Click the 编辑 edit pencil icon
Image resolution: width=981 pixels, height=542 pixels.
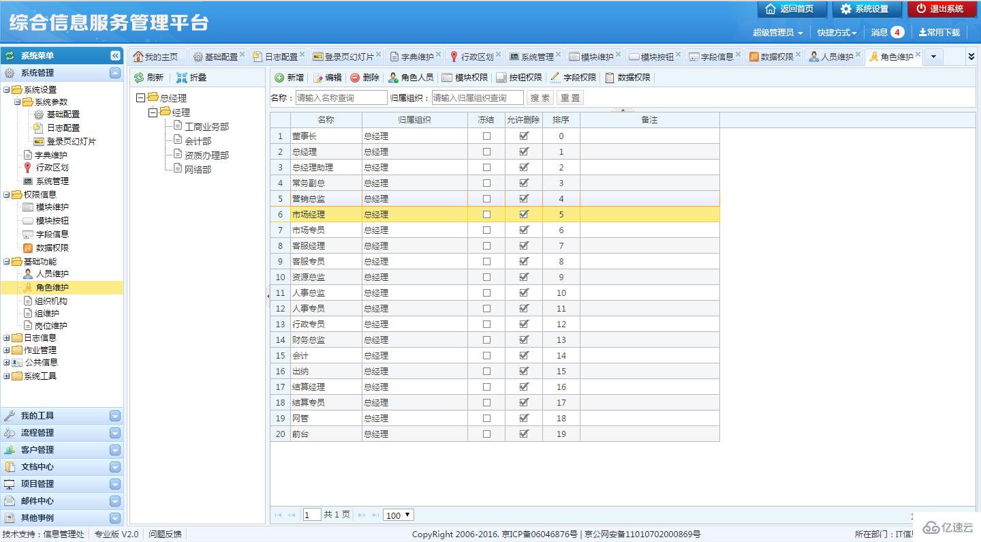(x=317, y=78)
